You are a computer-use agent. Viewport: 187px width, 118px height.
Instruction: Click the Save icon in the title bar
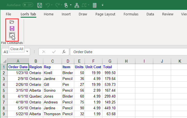click(x=40, y=5)
